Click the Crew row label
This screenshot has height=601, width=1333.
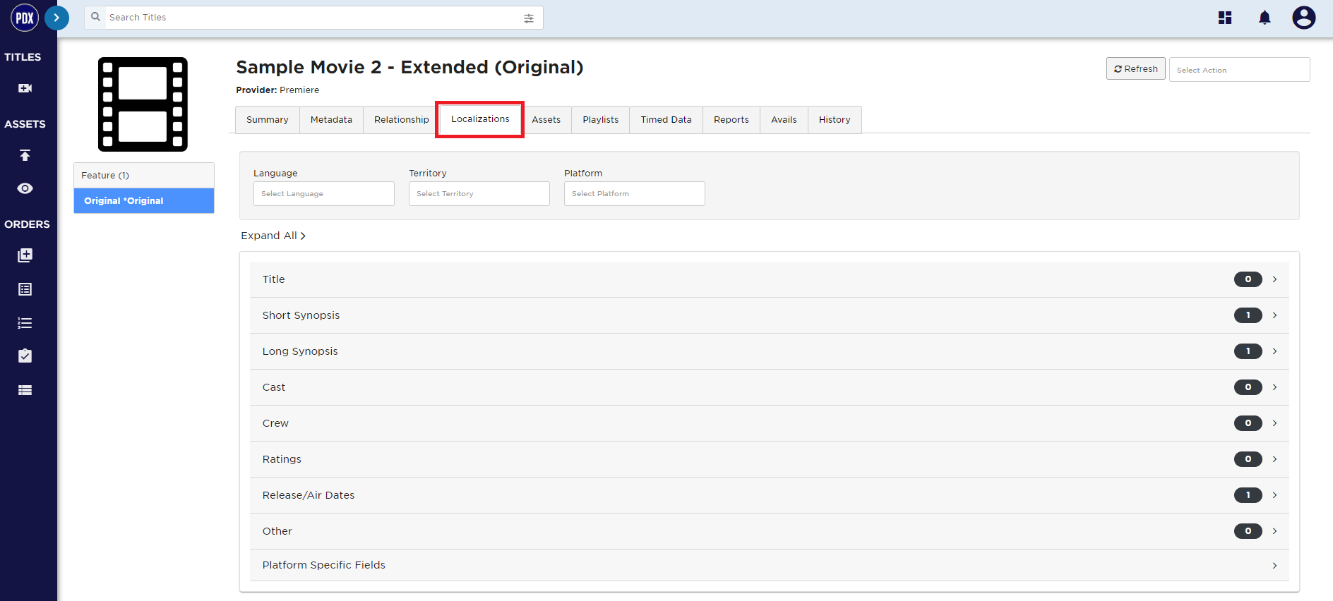click(275, 423)
